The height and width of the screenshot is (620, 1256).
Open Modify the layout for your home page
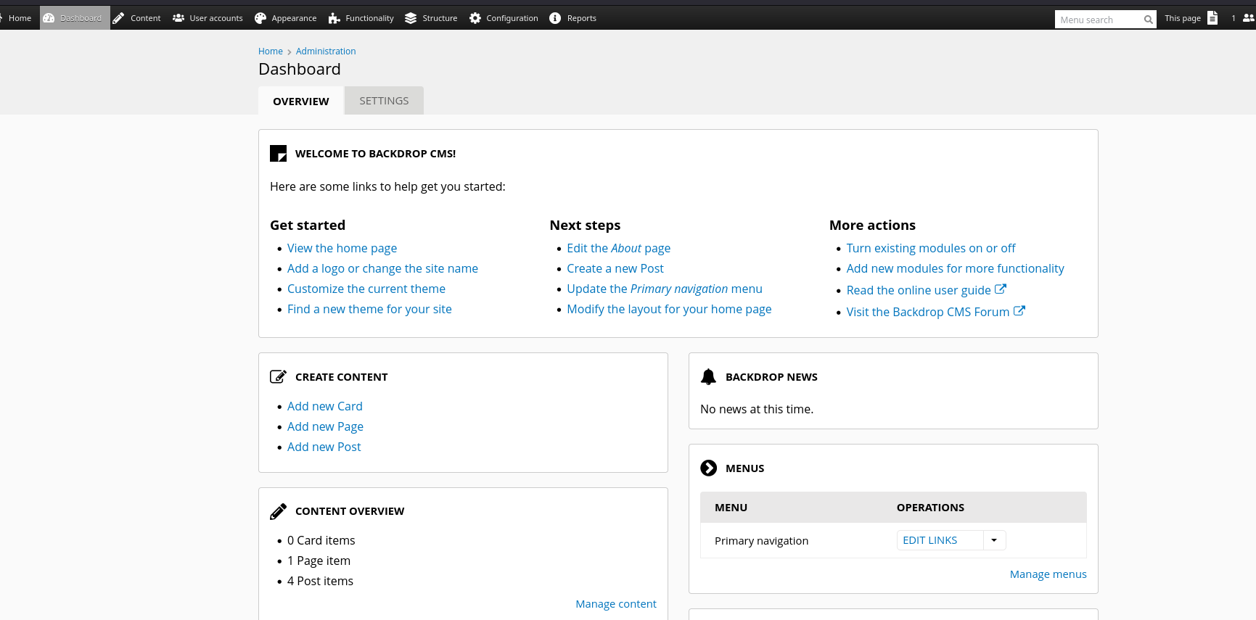click(x=669, y=309)
